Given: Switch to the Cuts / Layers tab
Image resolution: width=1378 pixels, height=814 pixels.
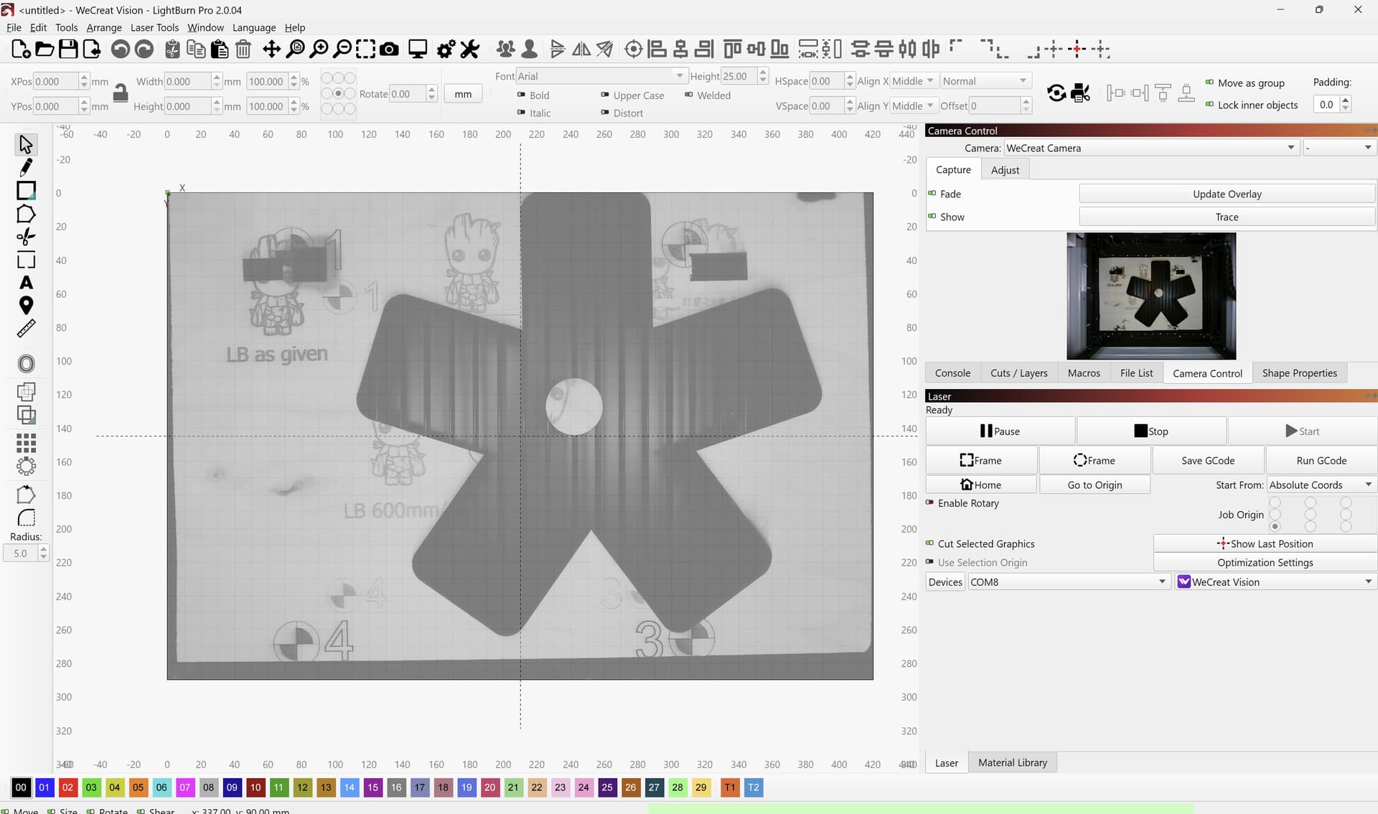Looking at the screenshot, I should [1018, 373].
